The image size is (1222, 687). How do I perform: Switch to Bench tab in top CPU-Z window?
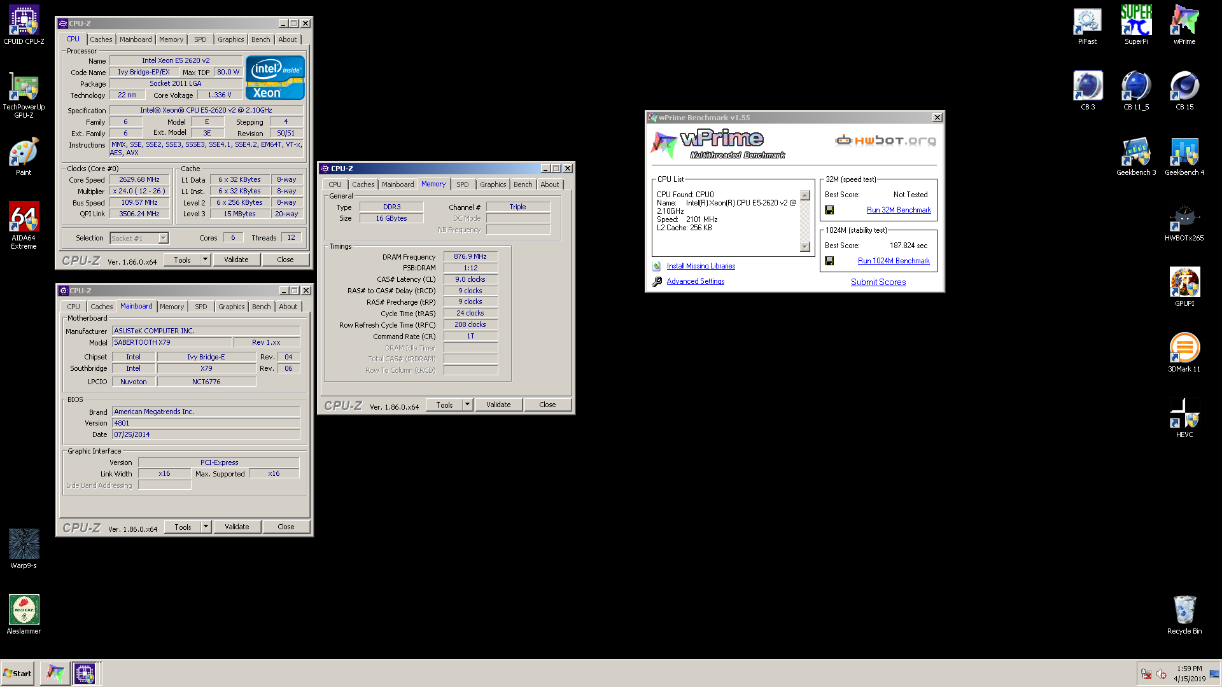tap(260, 39)
